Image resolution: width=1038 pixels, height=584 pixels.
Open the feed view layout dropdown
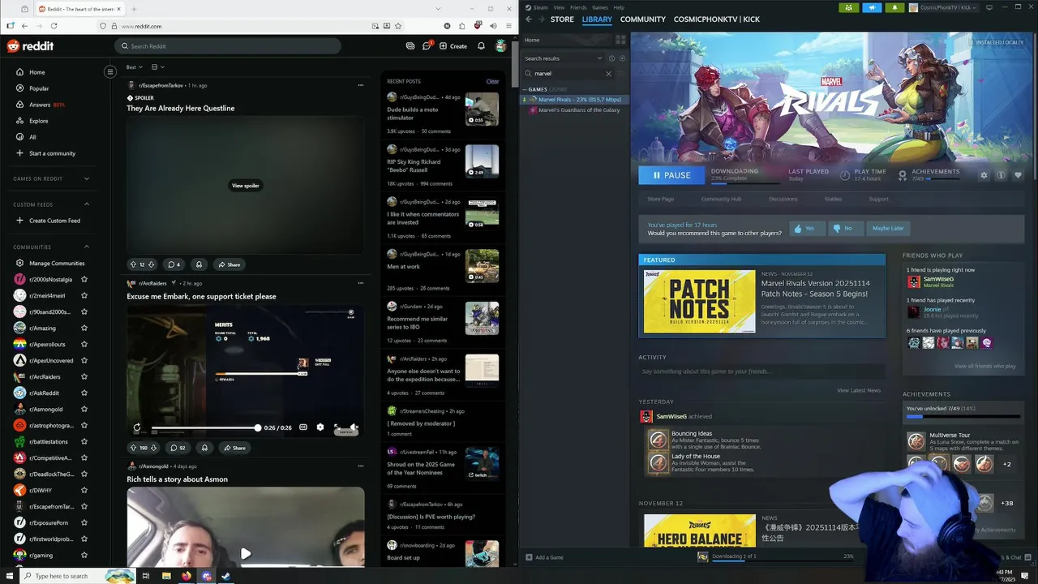(x=157, y=67)
